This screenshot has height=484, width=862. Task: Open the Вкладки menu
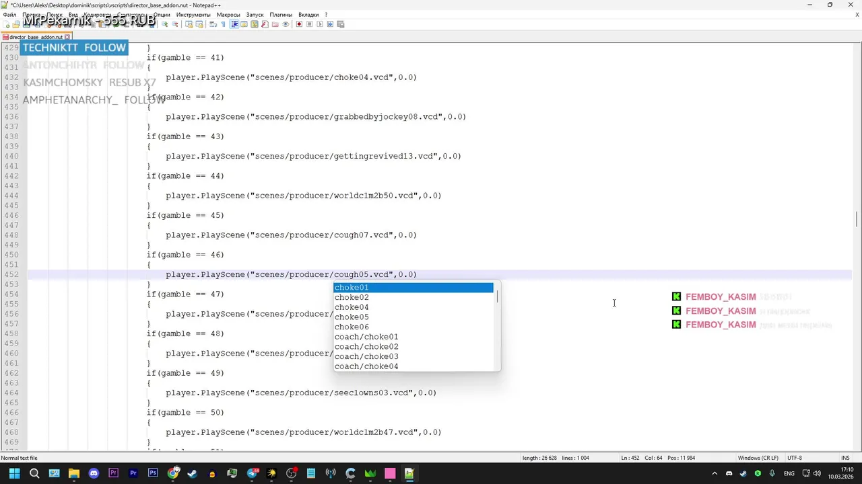click(x=308, y=14)
